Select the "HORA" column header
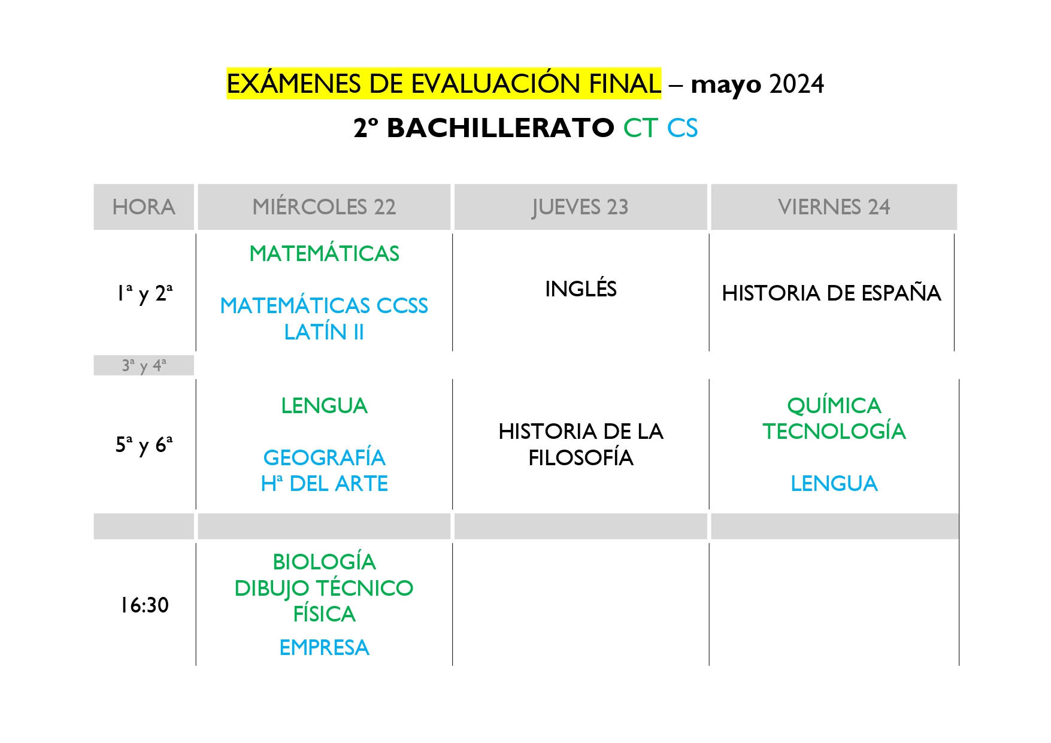 (x=144, y=207)
